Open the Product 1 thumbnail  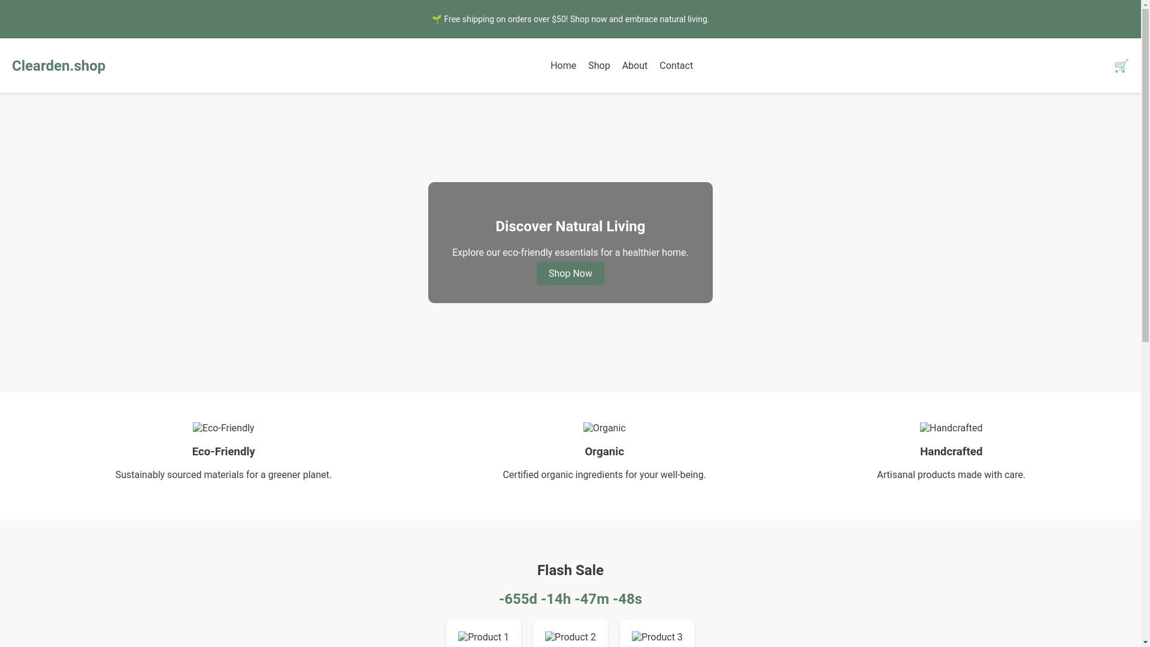[x=483, y=637]
